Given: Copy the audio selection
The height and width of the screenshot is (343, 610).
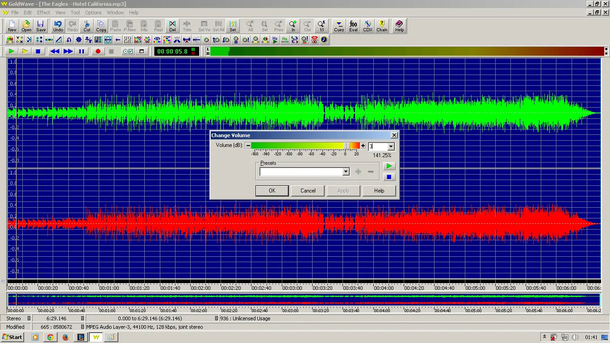Looking at the screenshot, I should click(101, 25).
